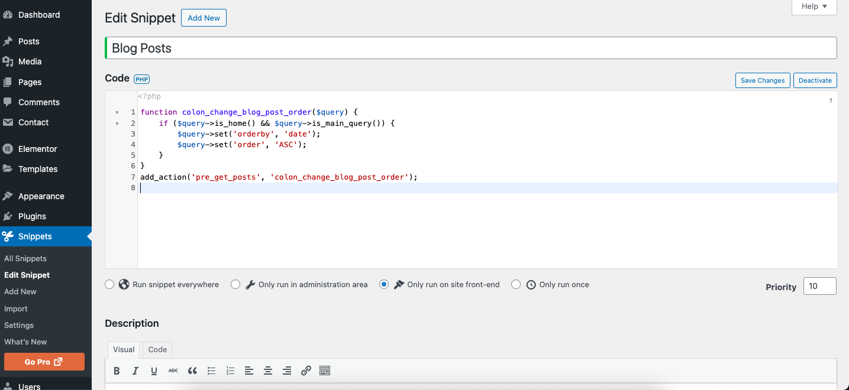The image size is (849, 390).
Task: Open Add New in Snippets submenu
Action: click(x=20, y=291)
